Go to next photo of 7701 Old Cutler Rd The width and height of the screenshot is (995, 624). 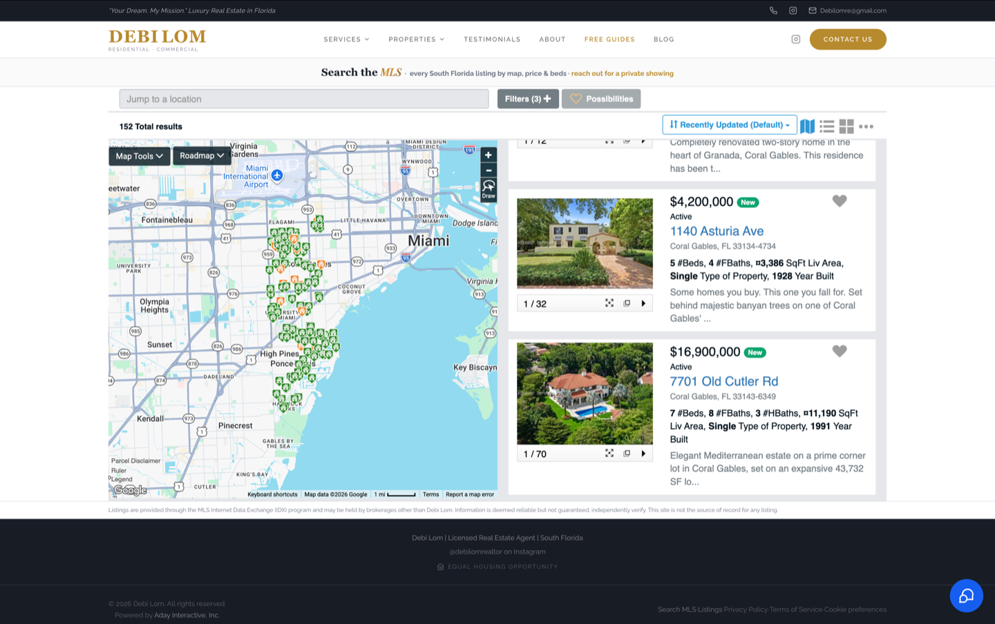(x=643, y=453)
